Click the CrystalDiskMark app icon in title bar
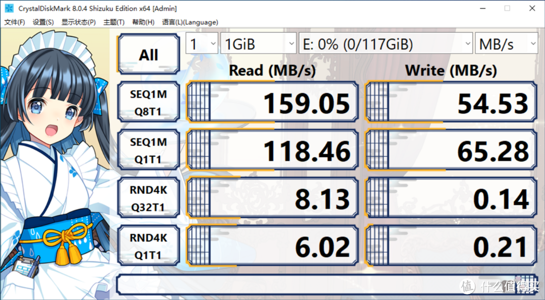This screenshot has height=300, width=545. pos(9,8)
